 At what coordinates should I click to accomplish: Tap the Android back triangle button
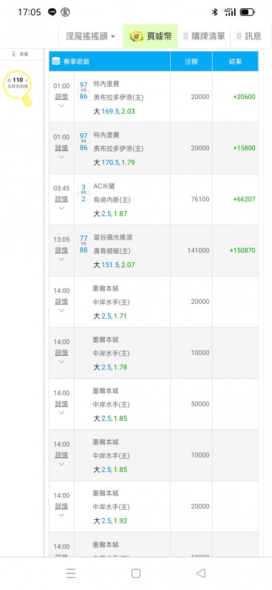pyautogui.click(x=201, y=573)
